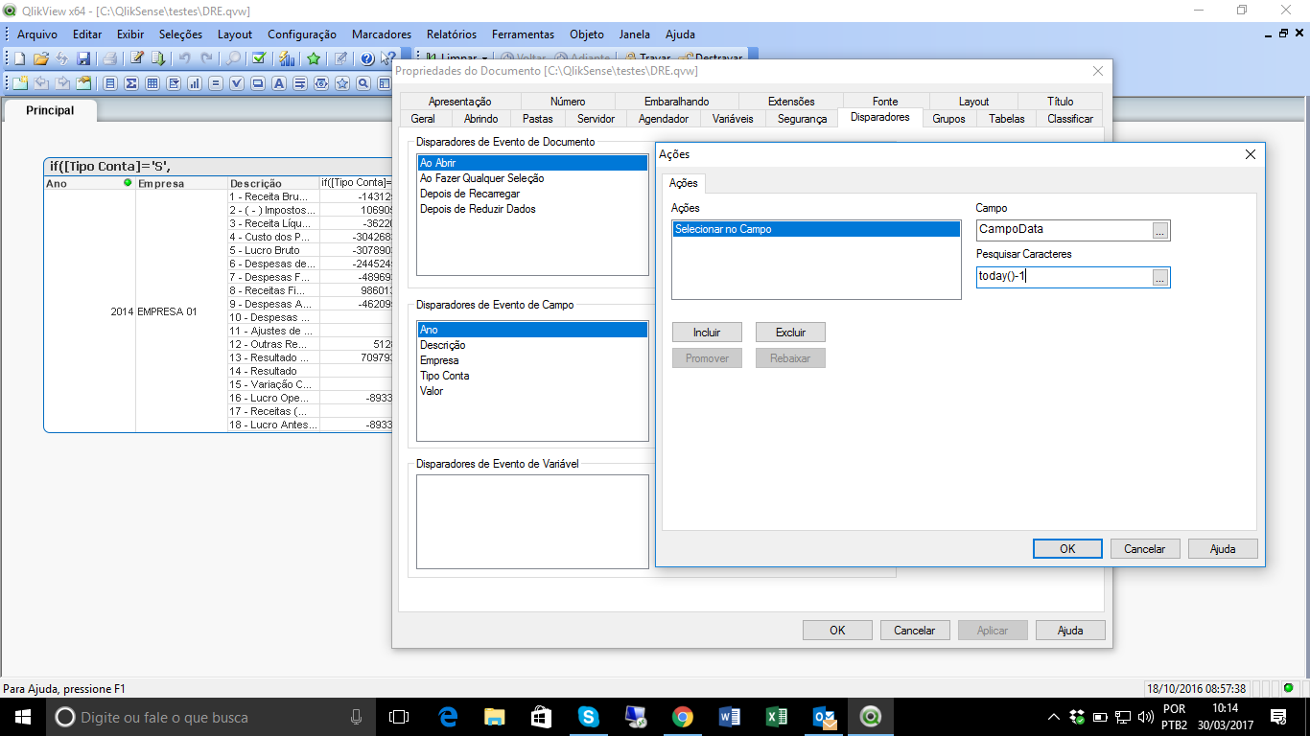
Task: Click the volume icon in the system tray
Action: pos(1145,717)
